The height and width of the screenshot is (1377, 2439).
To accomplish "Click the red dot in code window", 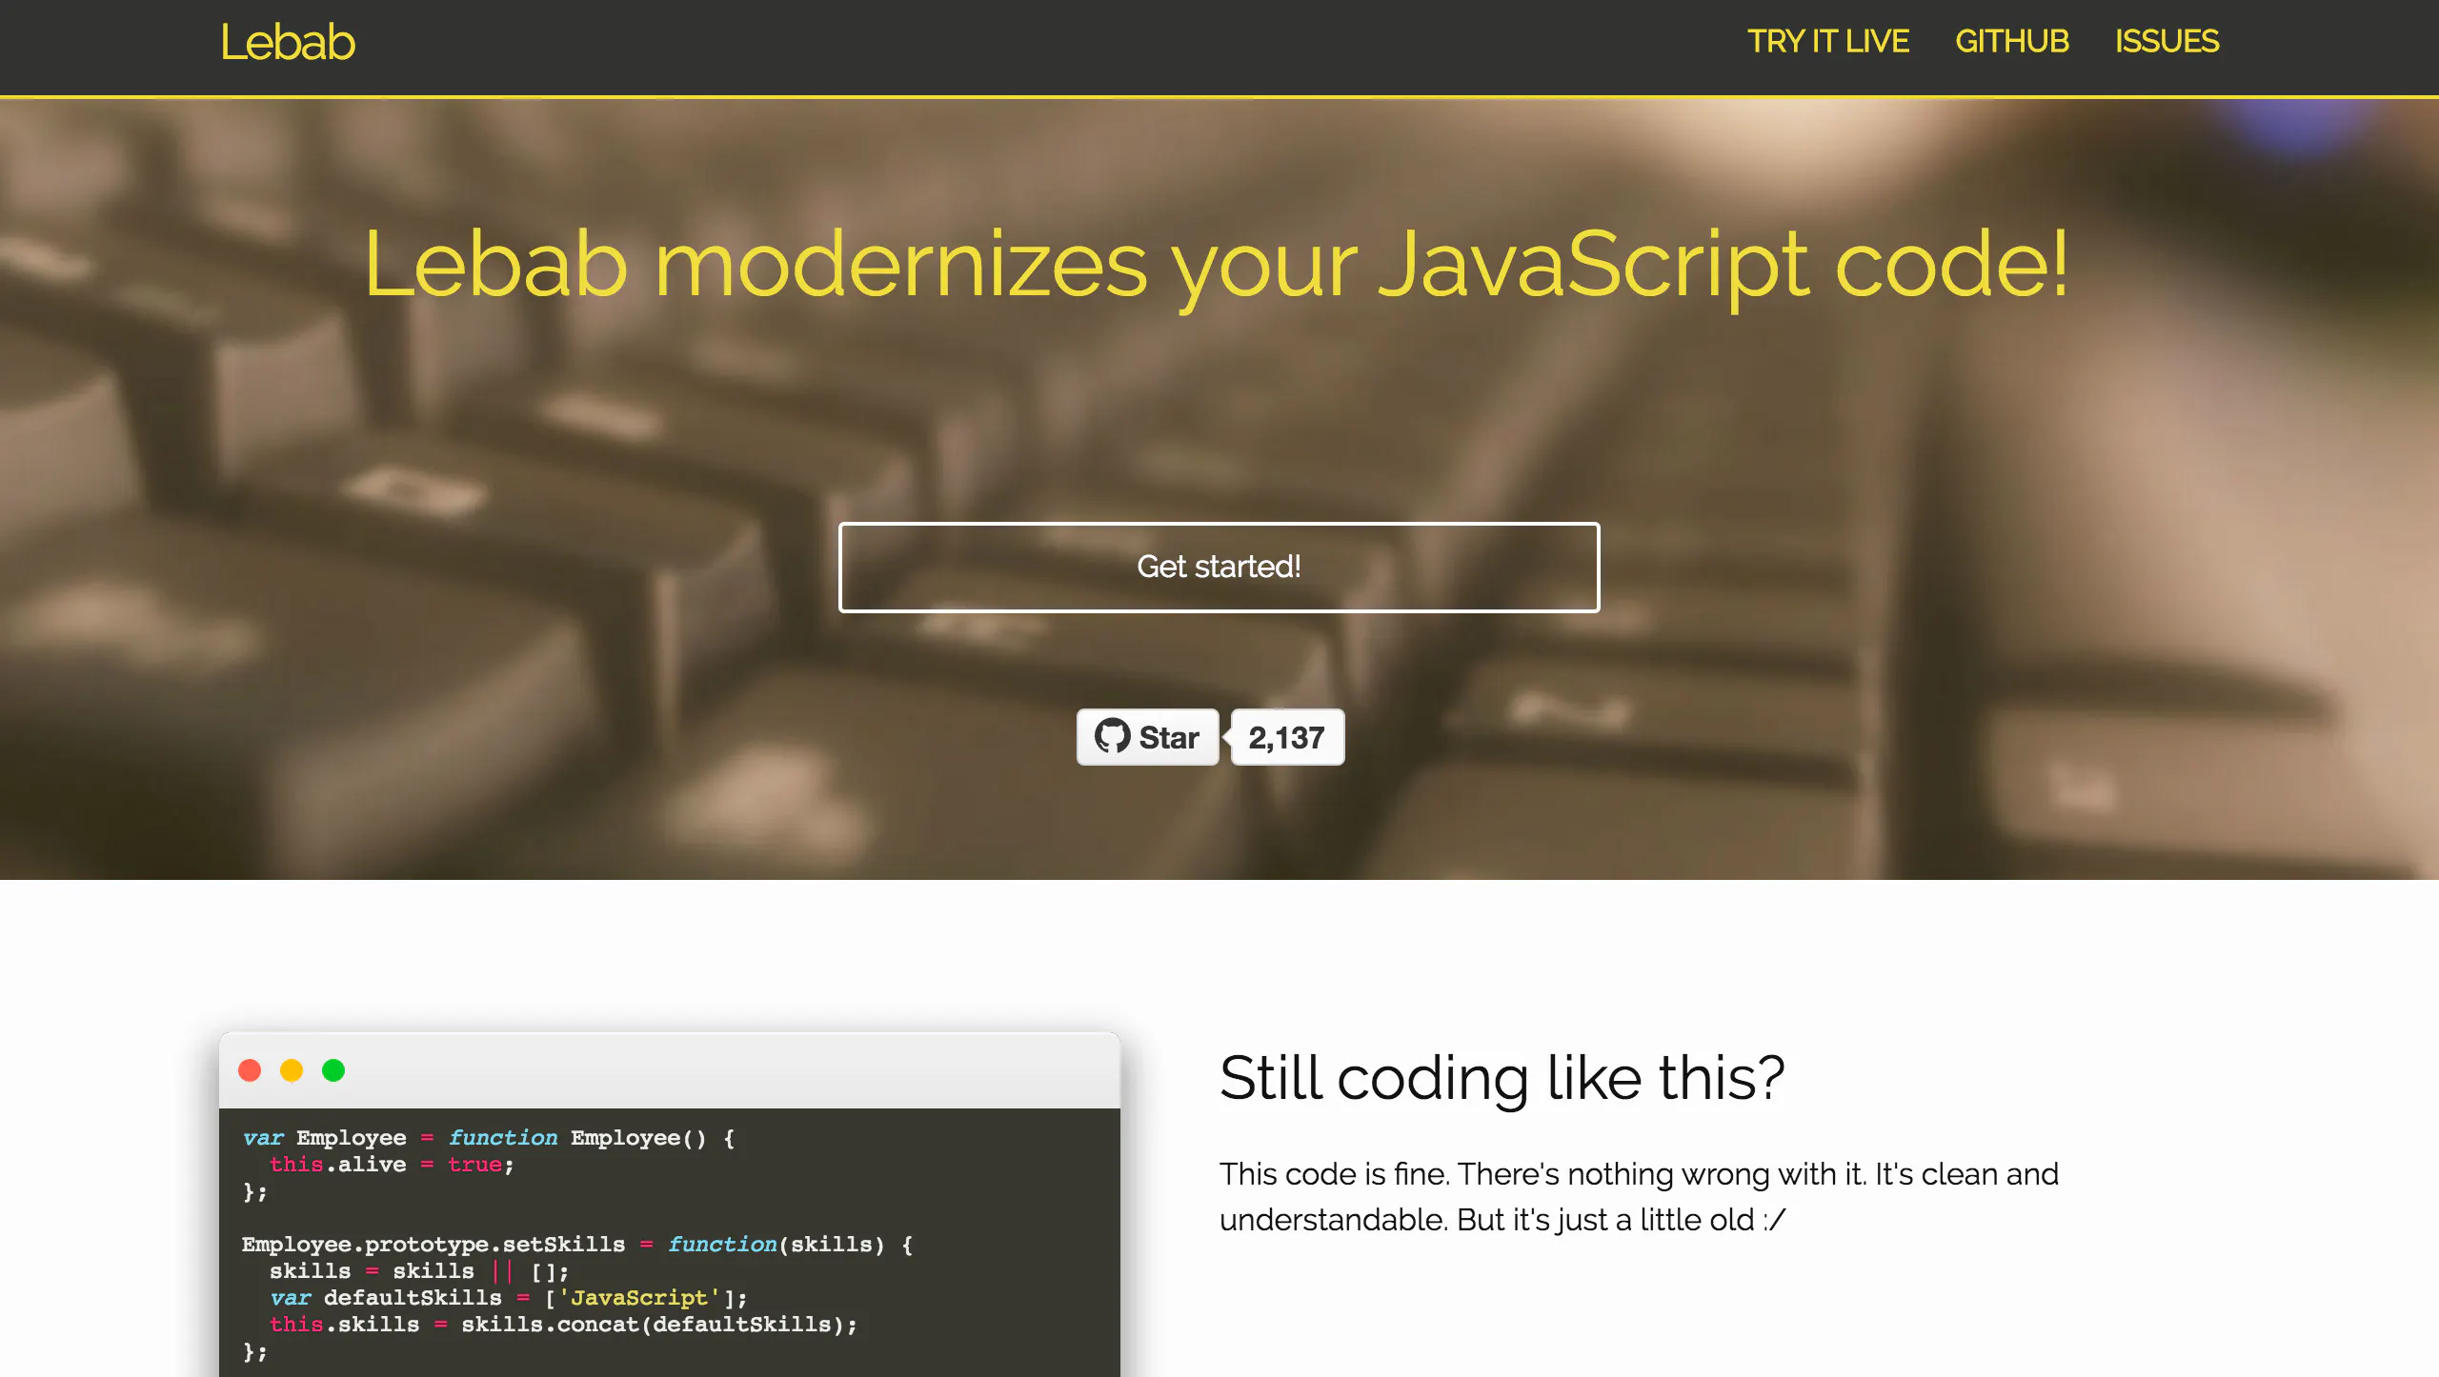I will [x=250, y=1070].
